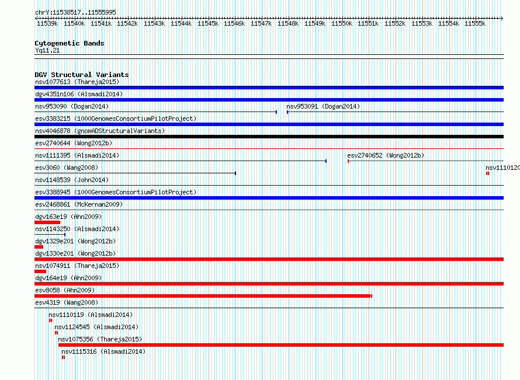Click the 11551k ruler tick label
The width and height of the screenshot is (520, 380).
pos(368,23)
